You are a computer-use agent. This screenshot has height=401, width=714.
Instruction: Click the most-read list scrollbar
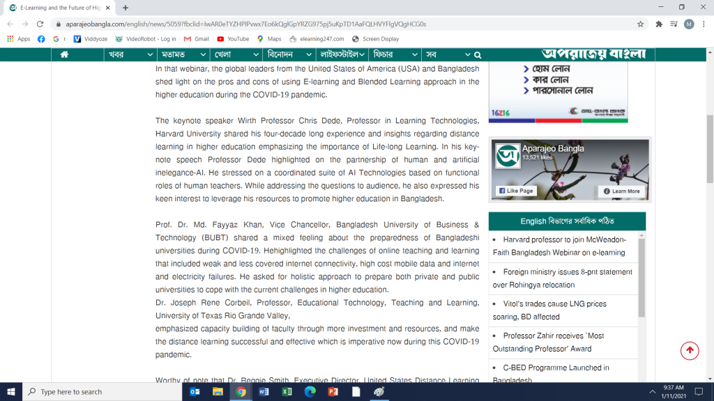(641, 277)
